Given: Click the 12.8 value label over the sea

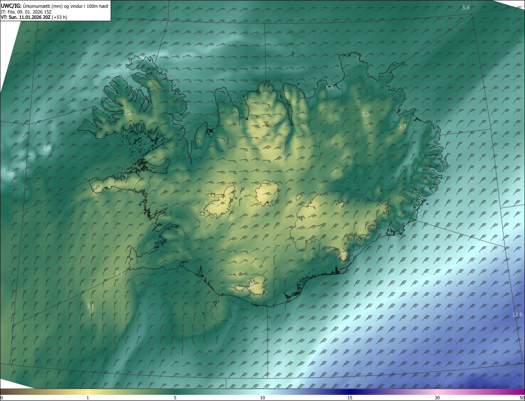Looking at the screenshot, I should (518, 314).
